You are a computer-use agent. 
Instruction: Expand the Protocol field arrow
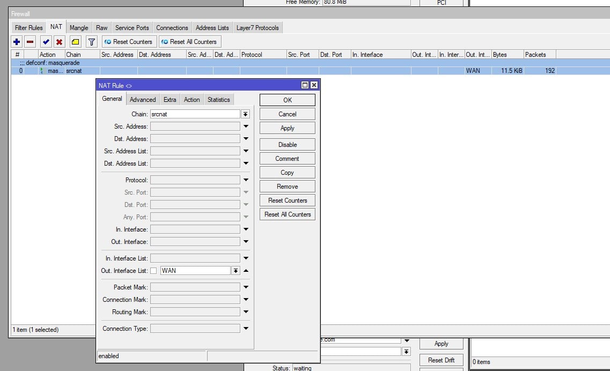coord(246,180)
